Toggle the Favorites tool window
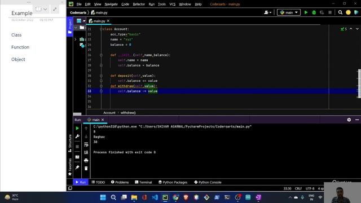Viewport: 361px width, 203px height. 70,167
